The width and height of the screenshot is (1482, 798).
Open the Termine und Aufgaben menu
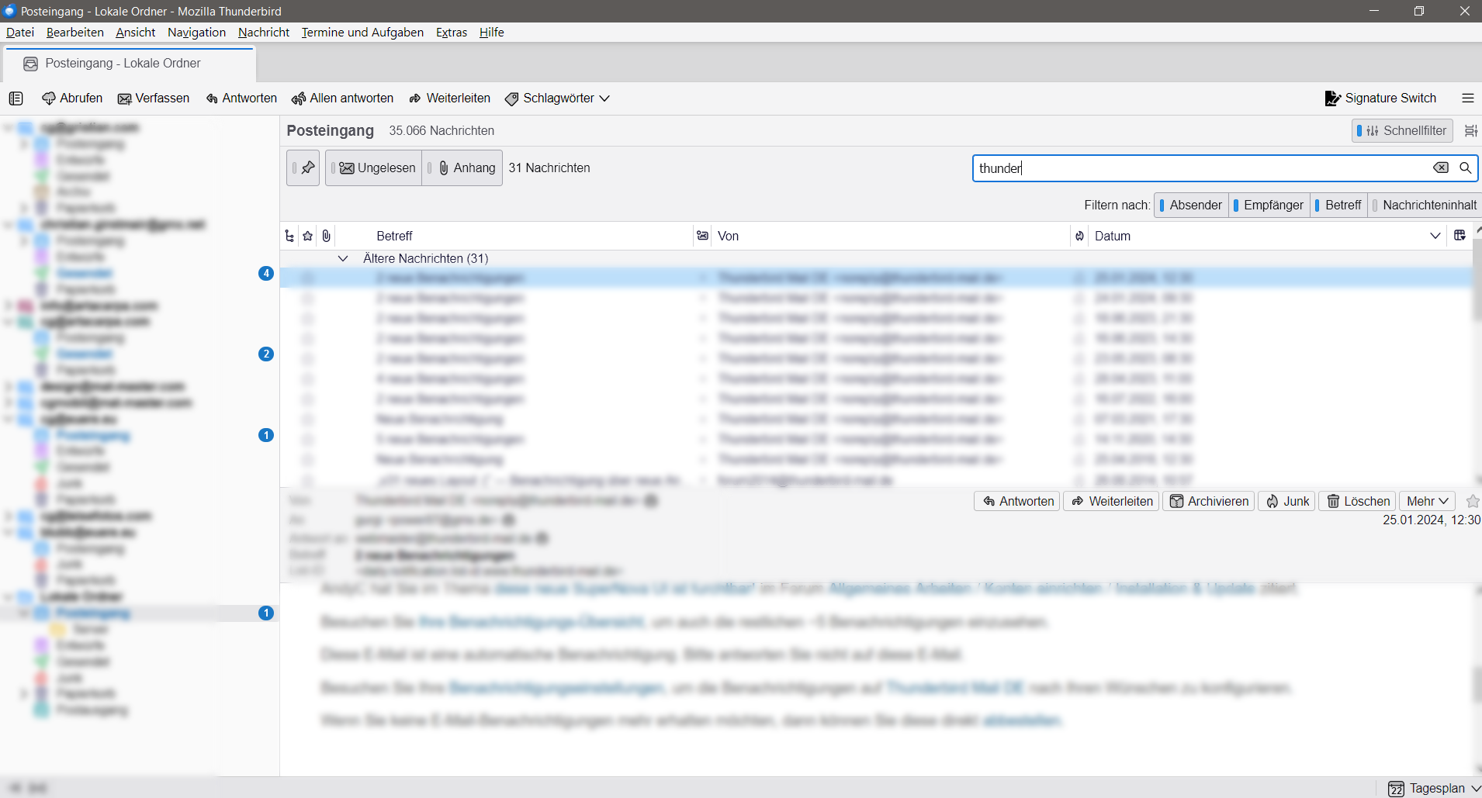362,33
